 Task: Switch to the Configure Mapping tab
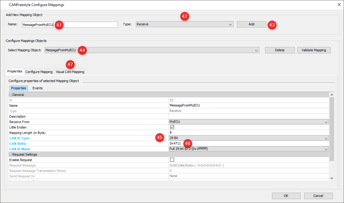point(39,72)
